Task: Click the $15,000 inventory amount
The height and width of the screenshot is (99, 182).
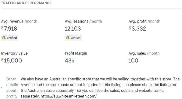Action: pyautogui.click(x=11, y=60)
